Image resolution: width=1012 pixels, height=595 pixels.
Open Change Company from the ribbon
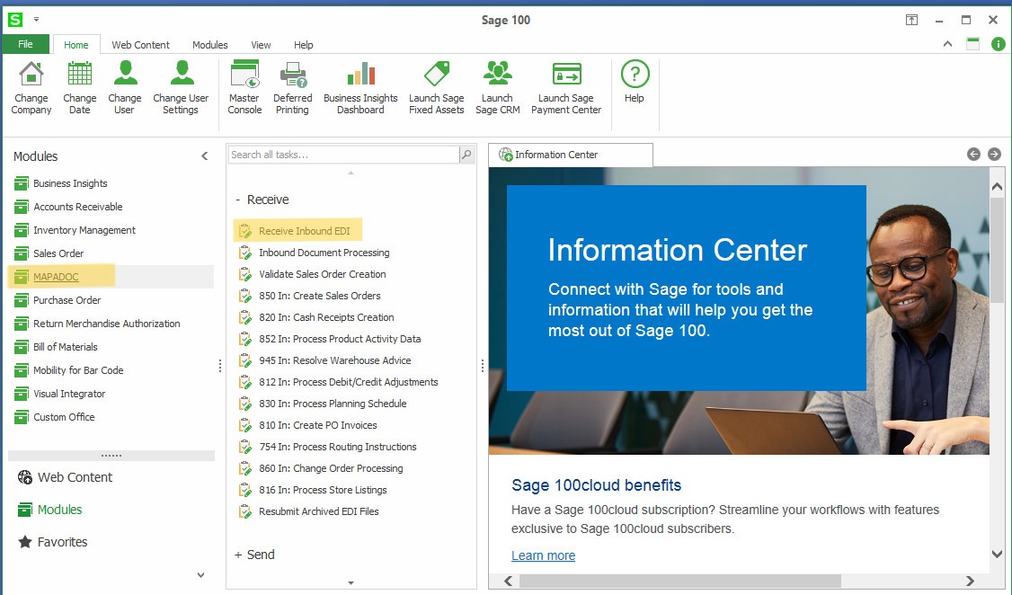(x=31, y=88)
